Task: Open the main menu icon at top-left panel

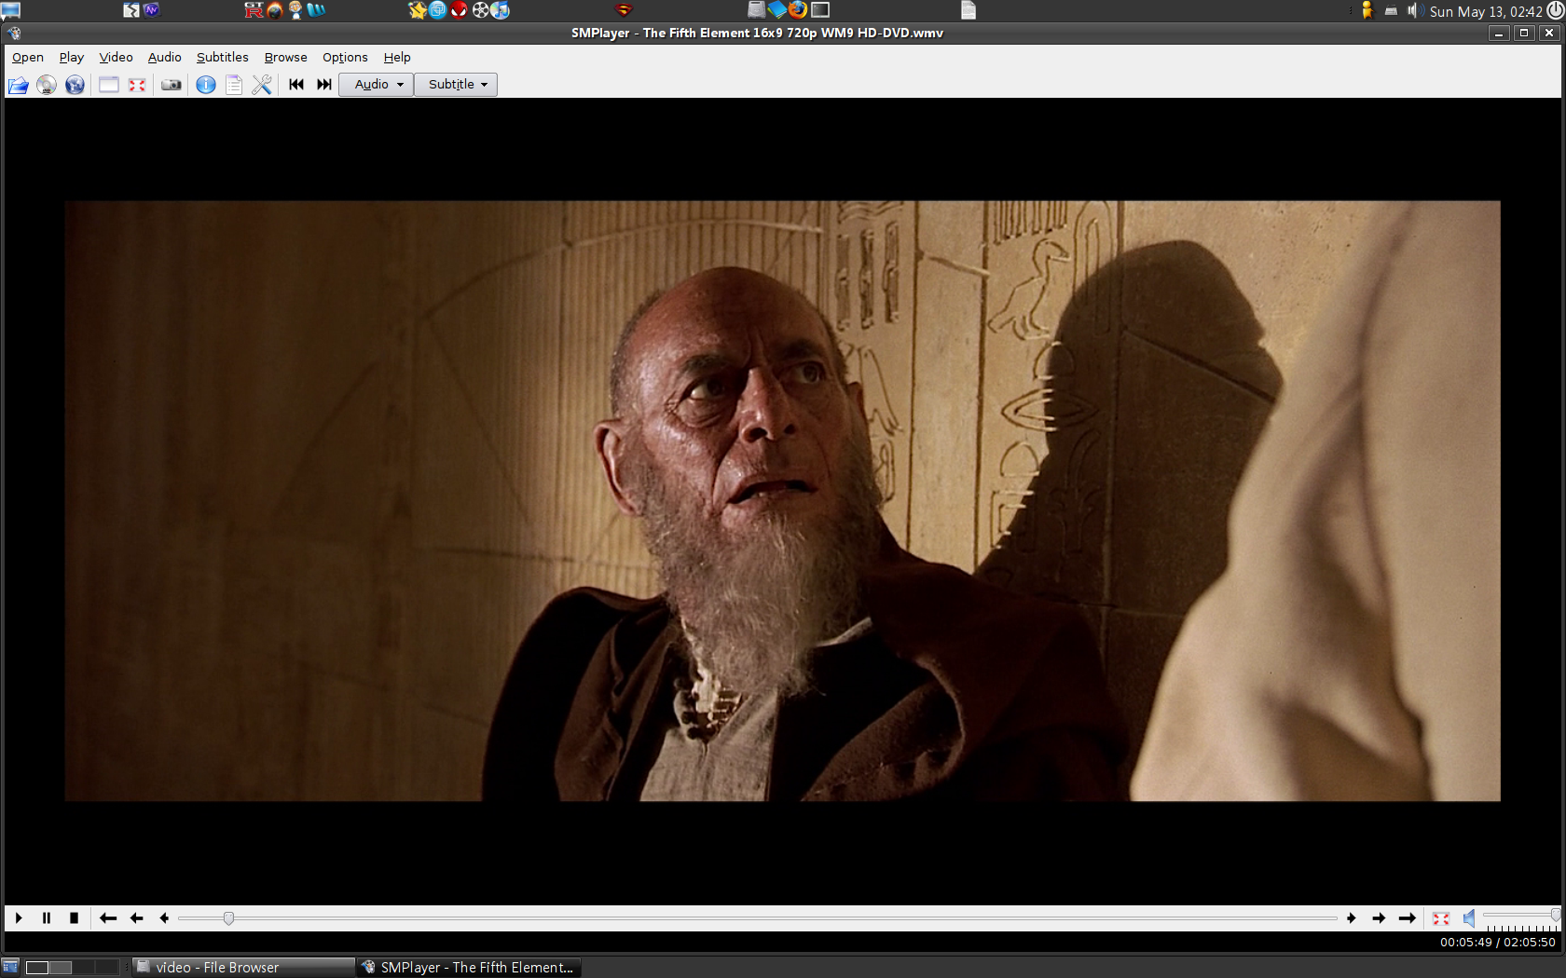Action: [x=10, y=10]
